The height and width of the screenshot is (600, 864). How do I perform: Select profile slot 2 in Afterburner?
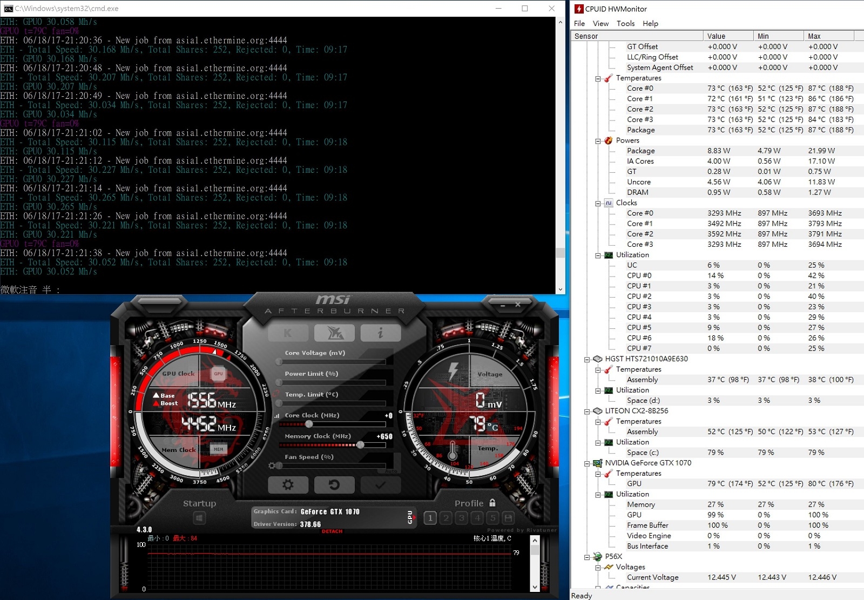[446, 518]
